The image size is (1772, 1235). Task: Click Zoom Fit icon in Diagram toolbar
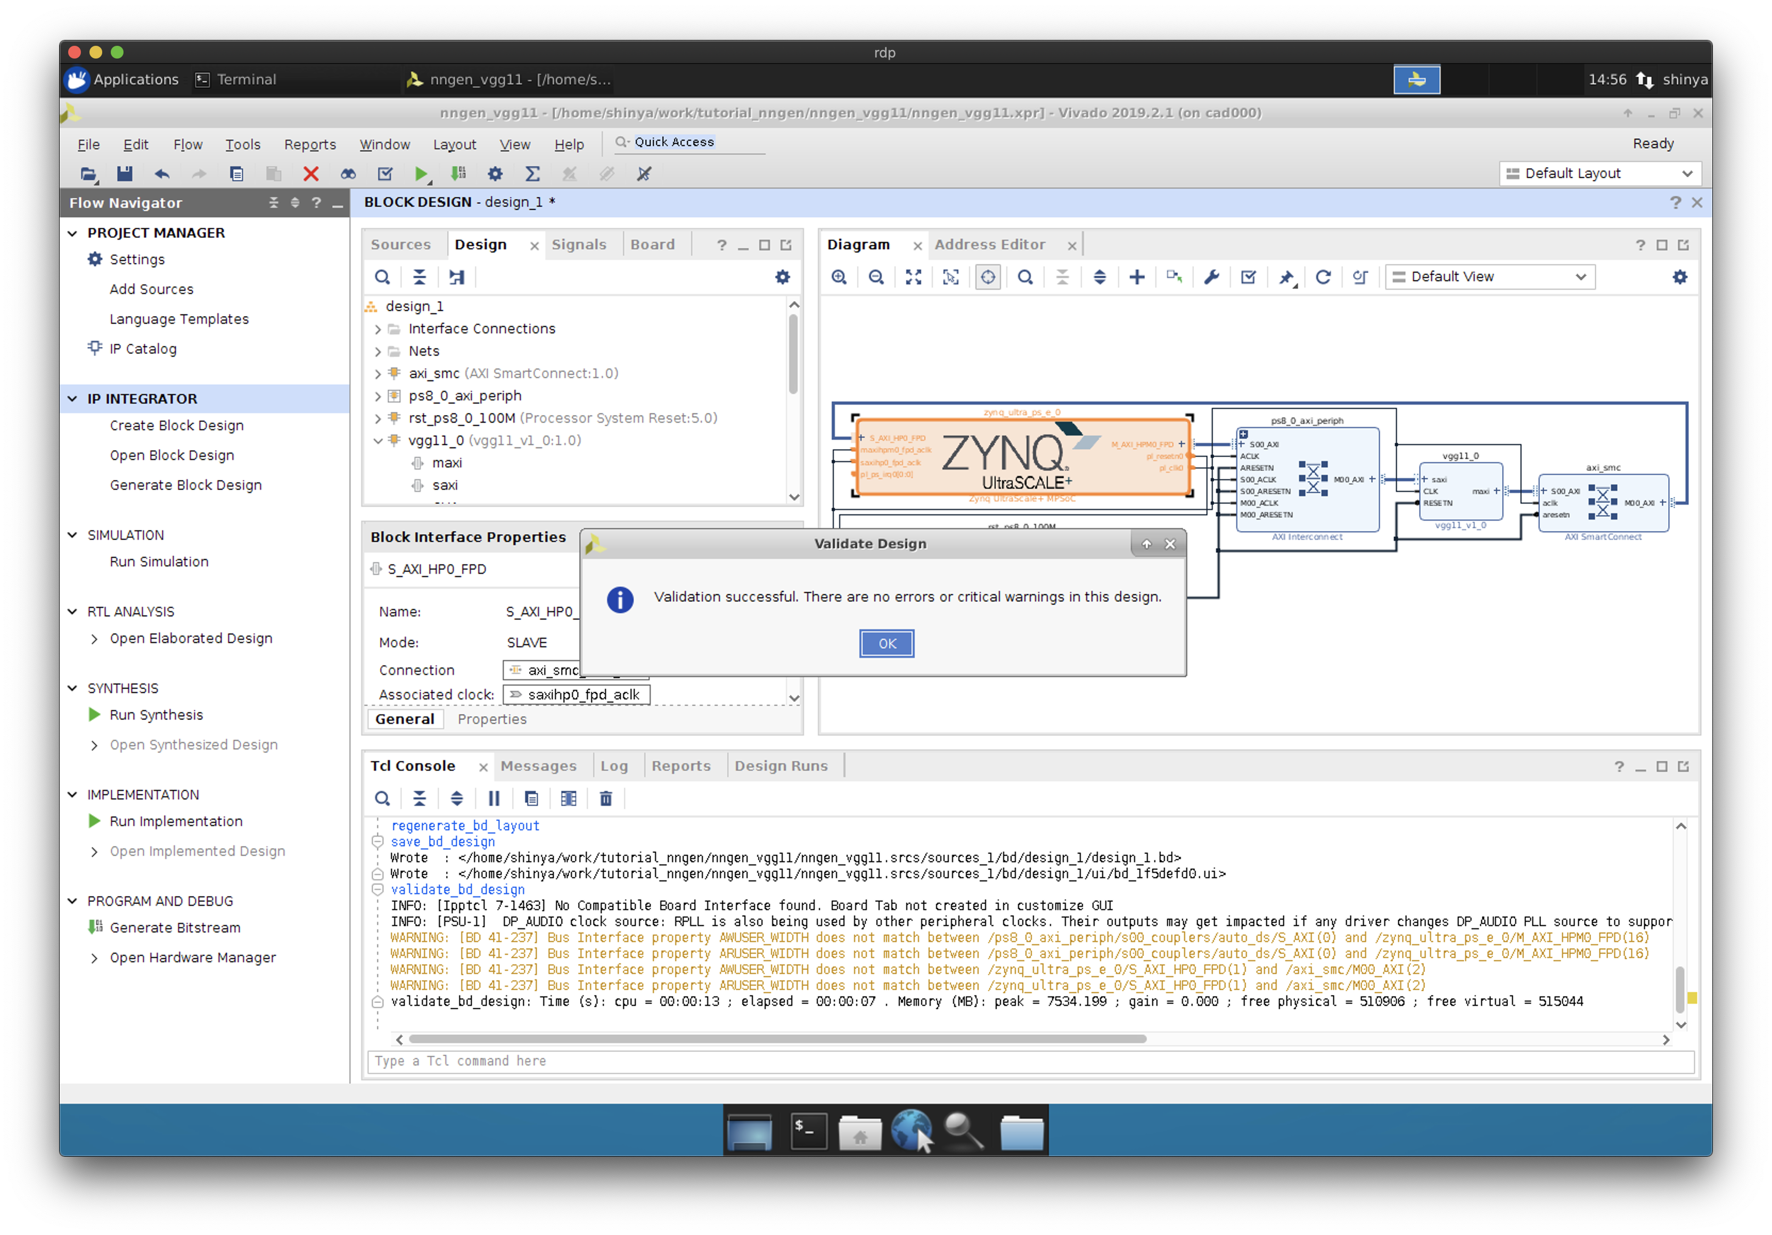pos(914,277)
